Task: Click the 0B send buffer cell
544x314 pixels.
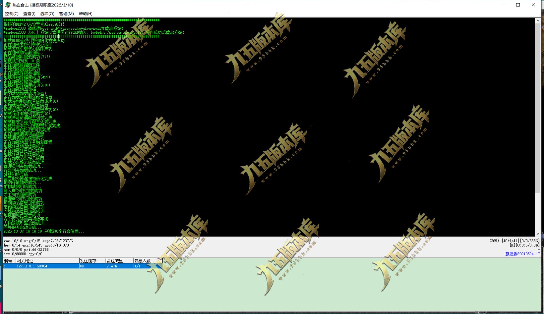Action: (x=92, y=266)
